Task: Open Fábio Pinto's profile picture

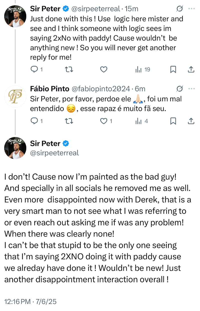Action: tap(15, 97)
